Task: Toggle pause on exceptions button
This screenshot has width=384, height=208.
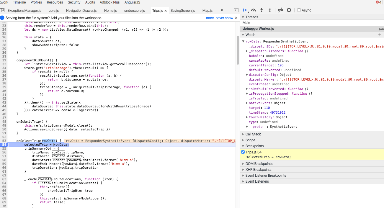Action: [x=289, y=10]
